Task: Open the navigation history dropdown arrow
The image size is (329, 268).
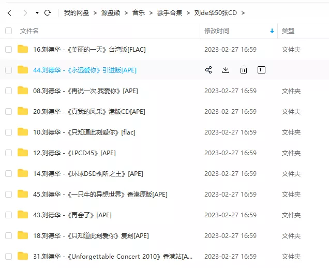Action: (37, 12)
